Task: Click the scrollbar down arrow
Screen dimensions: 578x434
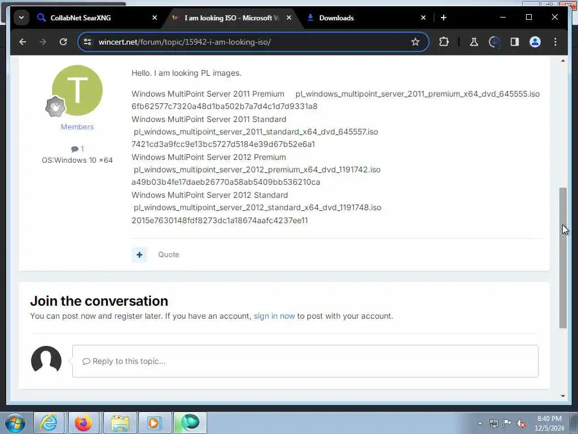Action: pos(563,396)
